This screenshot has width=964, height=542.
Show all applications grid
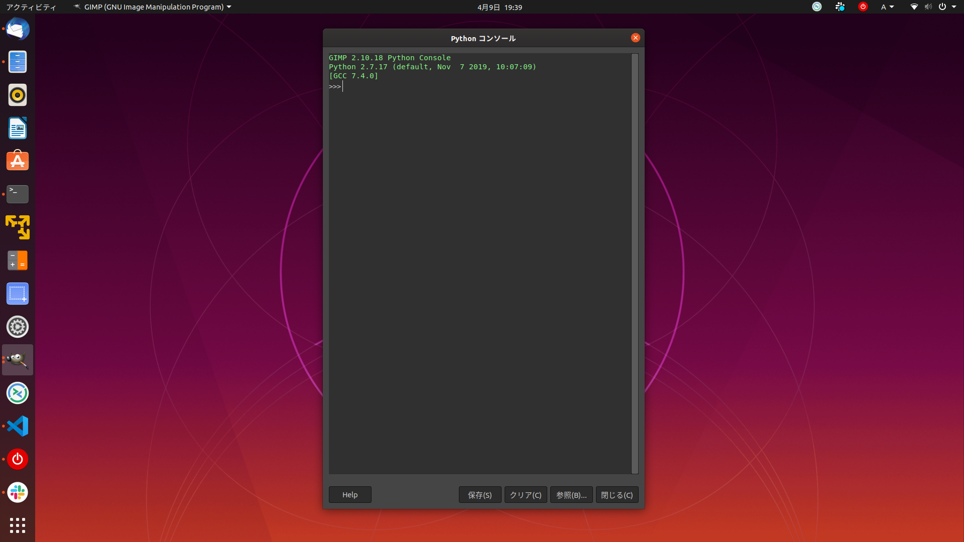(x=18, y=525)
